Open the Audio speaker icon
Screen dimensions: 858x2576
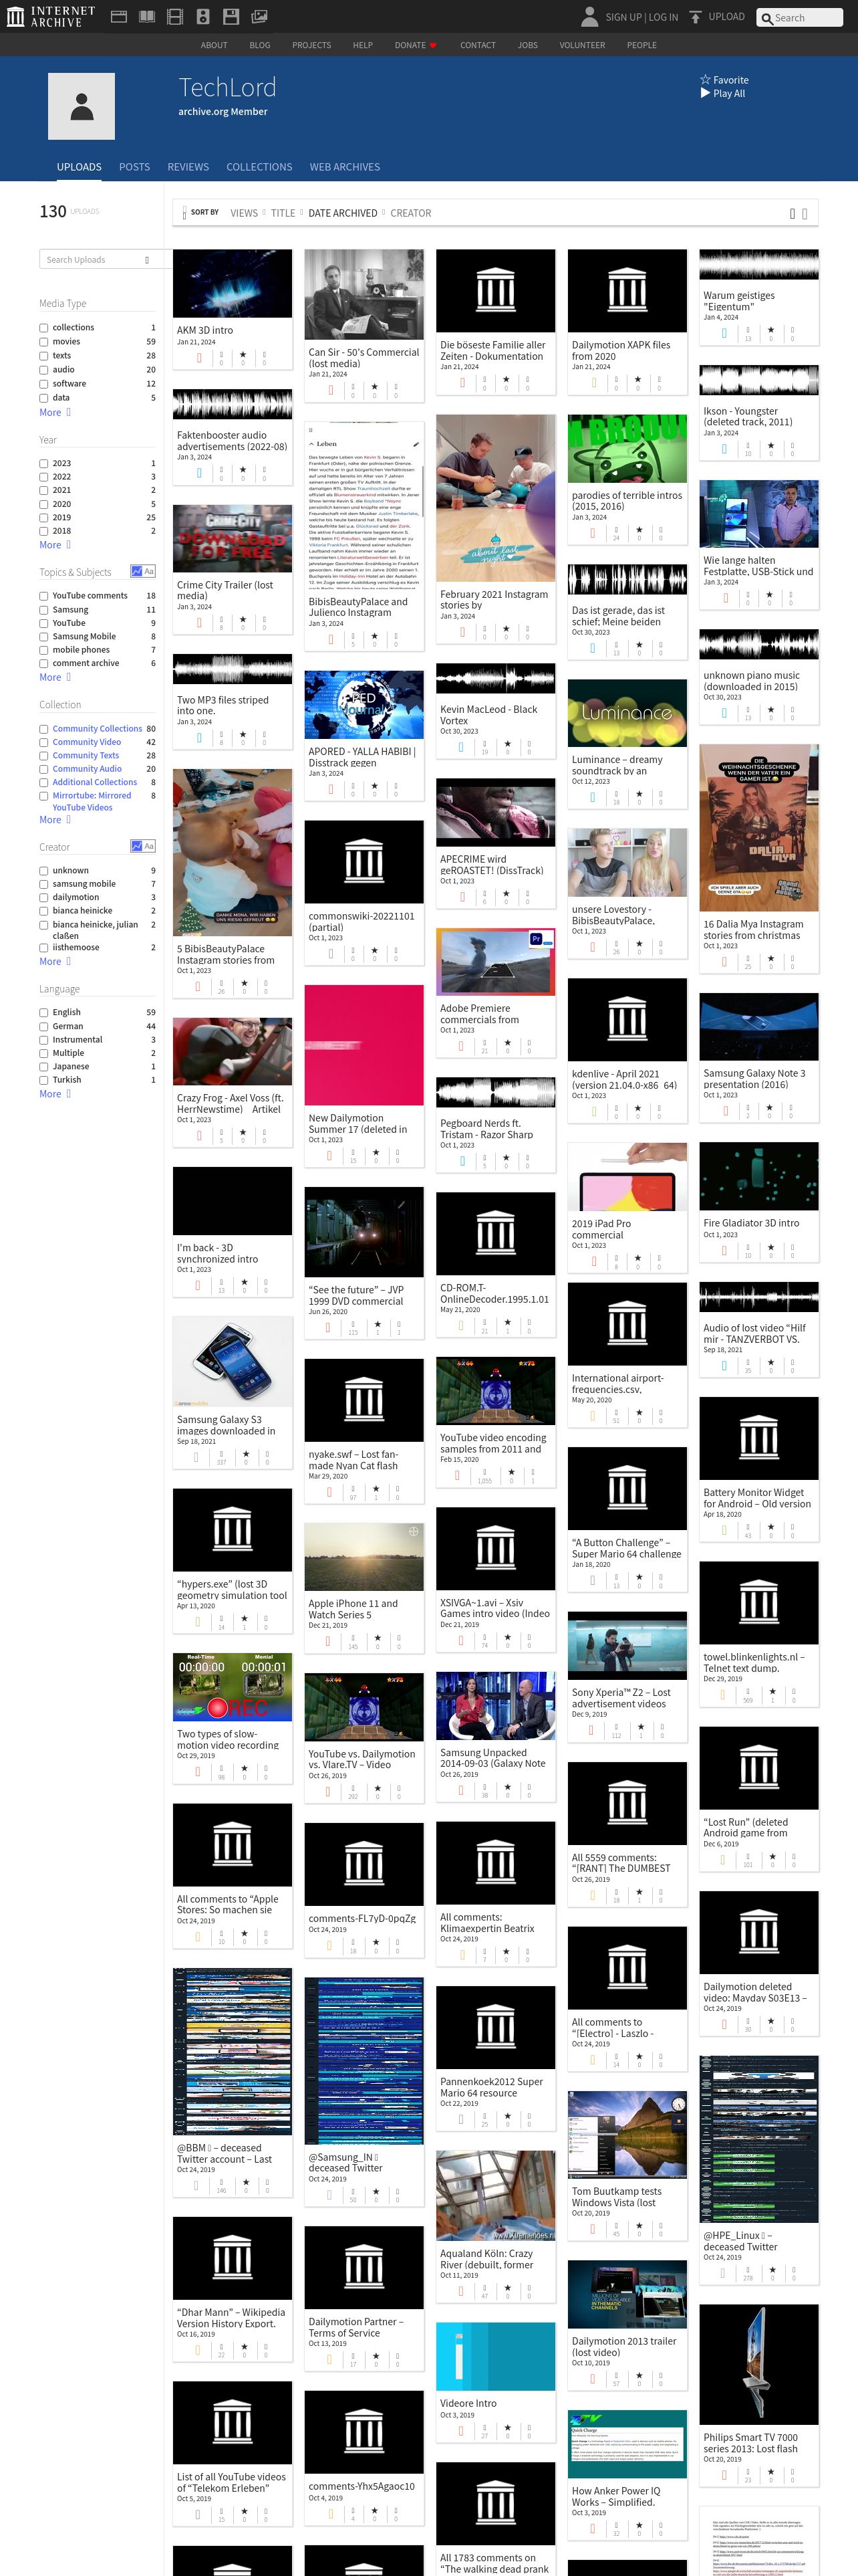(x=202, y=17)
